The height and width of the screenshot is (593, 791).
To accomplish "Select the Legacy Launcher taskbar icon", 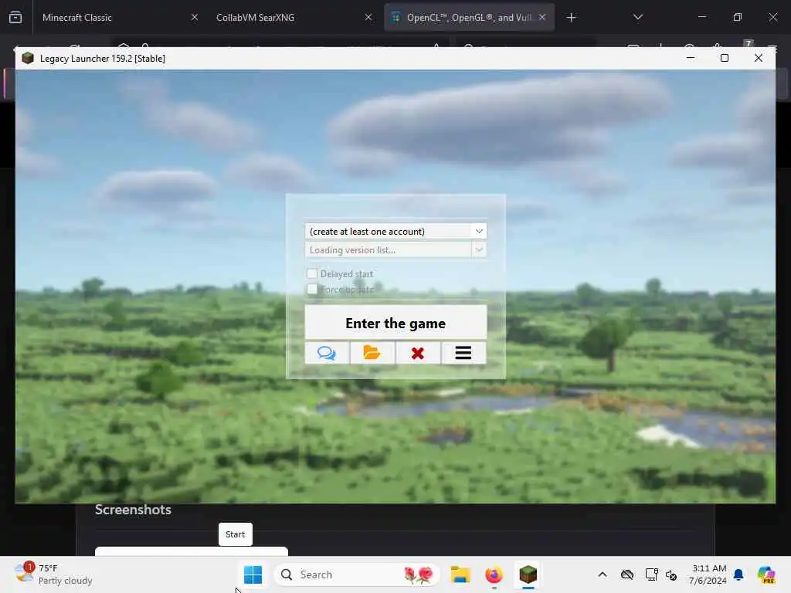I will [x=528, y=574].
